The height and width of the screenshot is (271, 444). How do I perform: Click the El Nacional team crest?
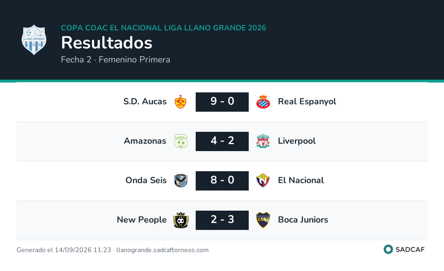[x=263, y=181]
